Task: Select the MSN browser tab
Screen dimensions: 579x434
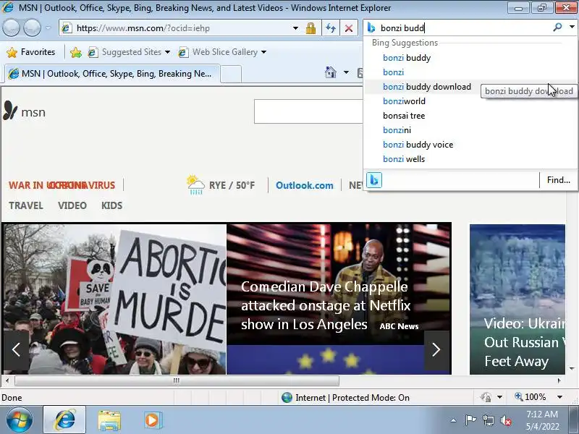Action: point(112,74)
